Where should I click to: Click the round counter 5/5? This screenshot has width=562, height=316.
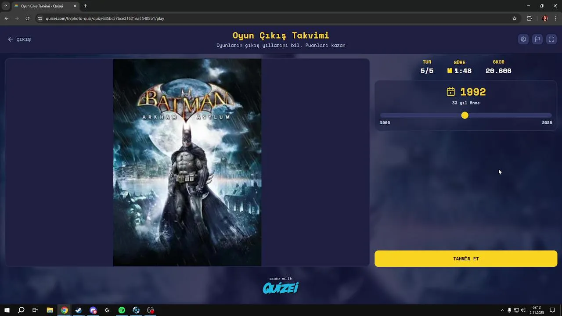pyautogui.click(x=427, y=71)
